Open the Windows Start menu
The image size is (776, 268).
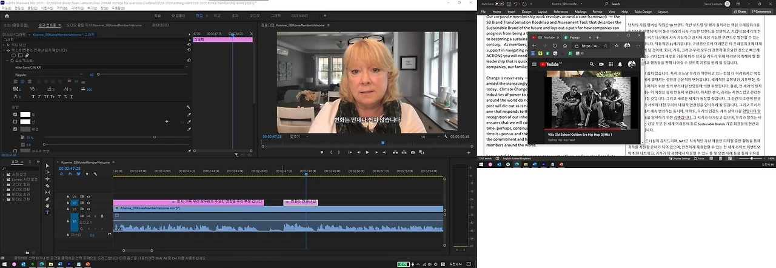click(4, 264)
